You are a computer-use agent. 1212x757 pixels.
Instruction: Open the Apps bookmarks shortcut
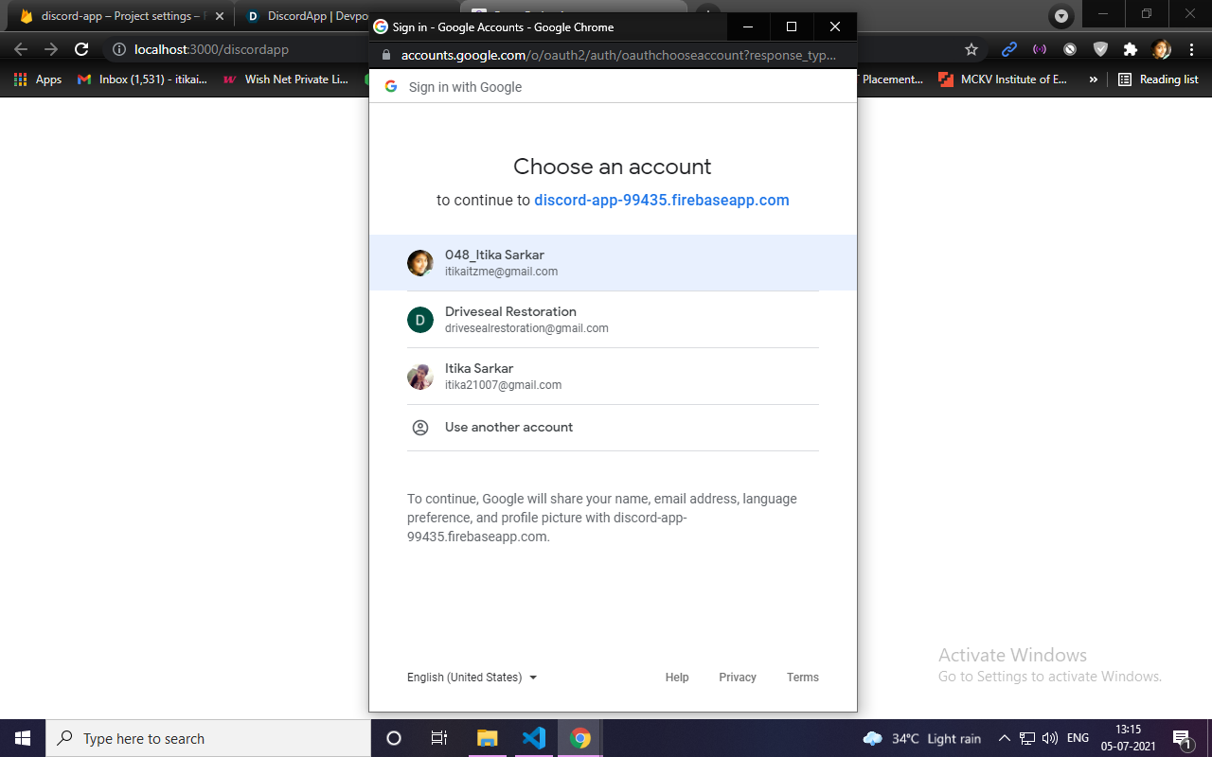38,79
